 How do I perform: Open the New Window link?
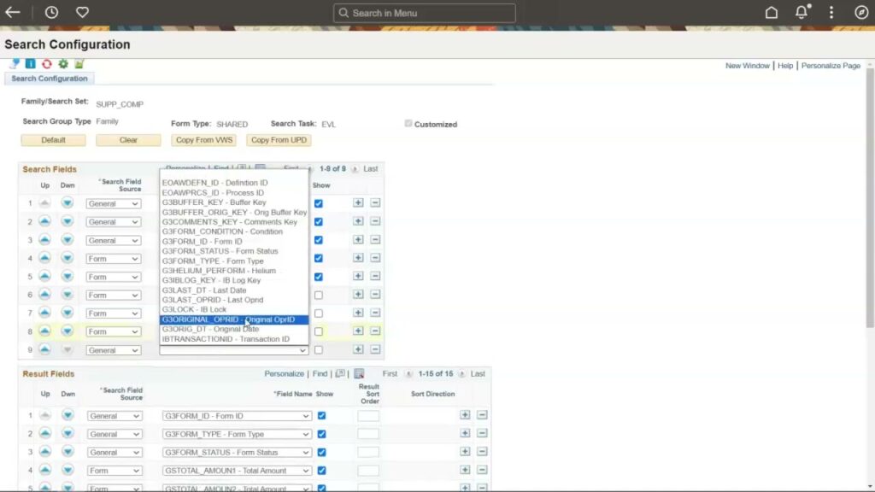(x=748, y=65)
